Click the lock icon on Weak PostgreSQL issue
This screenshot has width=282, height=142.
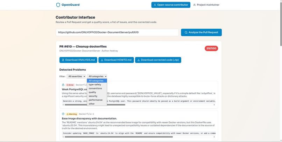[x=63, y=85]
